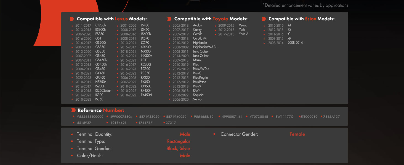This screenshot has height=165, width=404.
Task: Click the RAV4 model entry
Action: coord(197,91)
